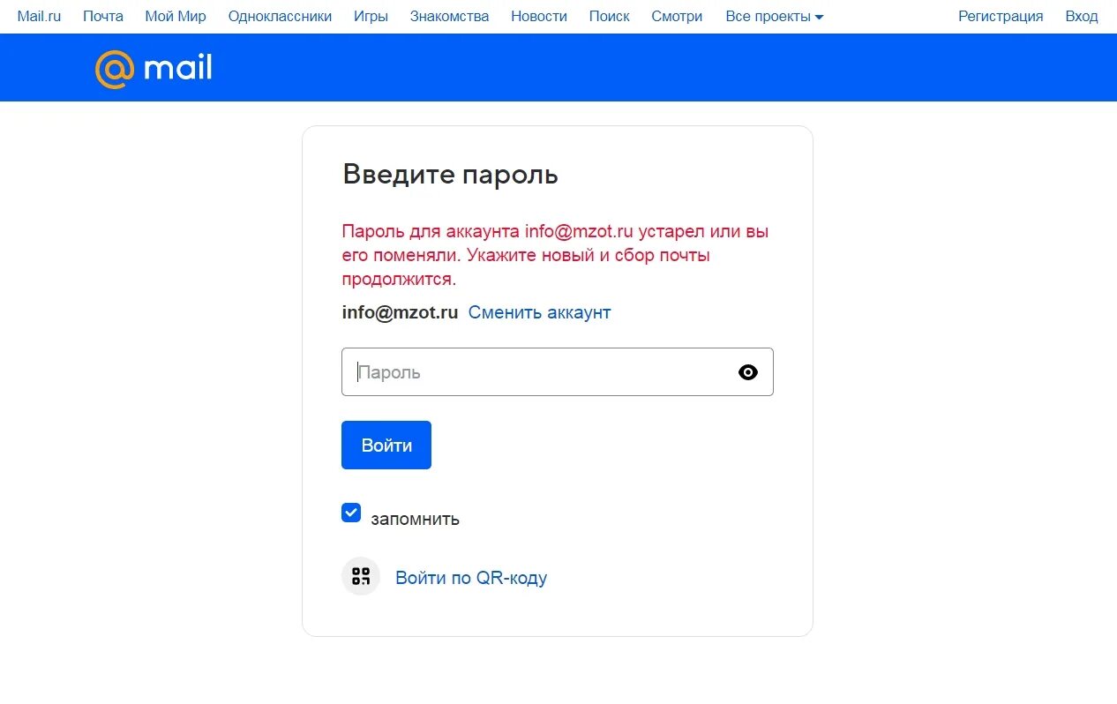Viewport: 1117px width, 704px height.
Task: Click the Вход link
Action: (x=1081, y=16)
